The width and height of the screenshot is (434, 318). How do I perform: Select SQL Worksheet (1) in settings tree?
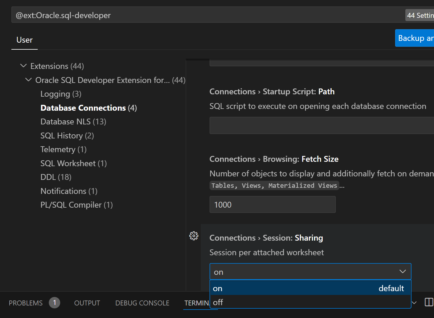(74, 163)
